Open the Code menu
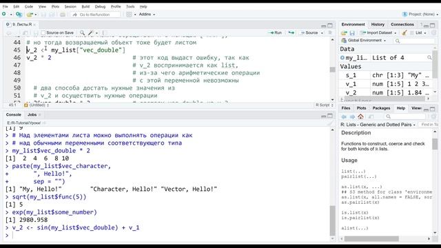 [29, 6]
